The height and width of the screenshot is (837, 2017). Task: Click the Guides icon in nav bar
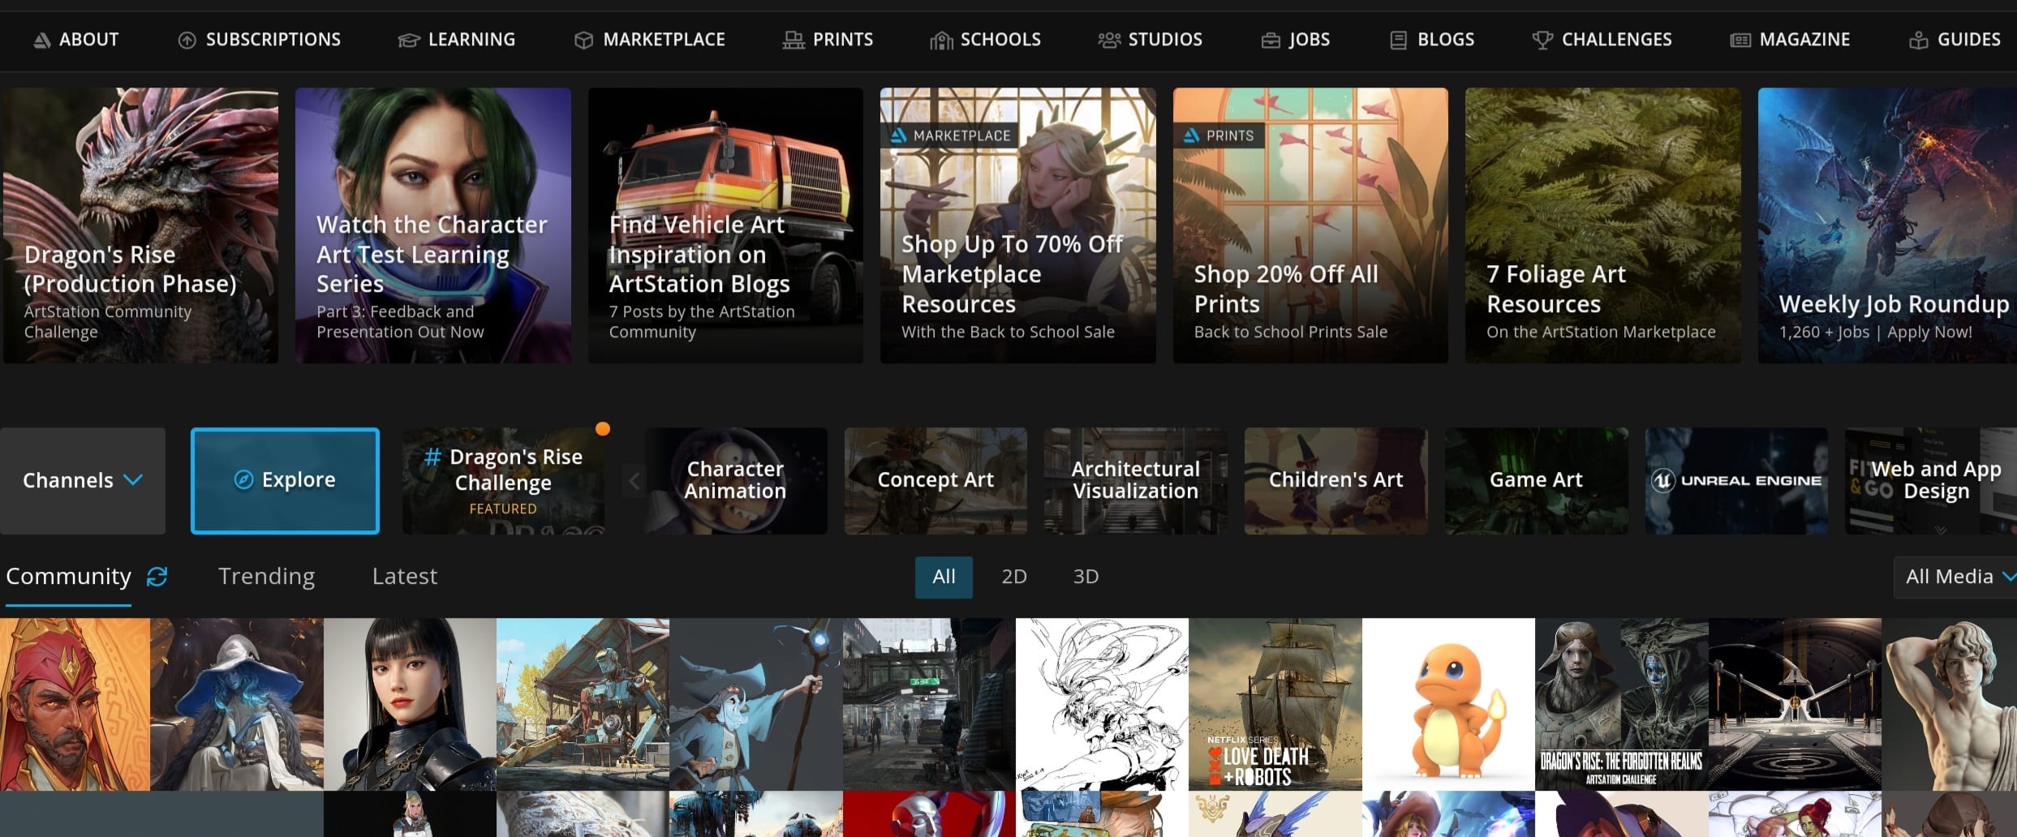(x=1918, y=40)
